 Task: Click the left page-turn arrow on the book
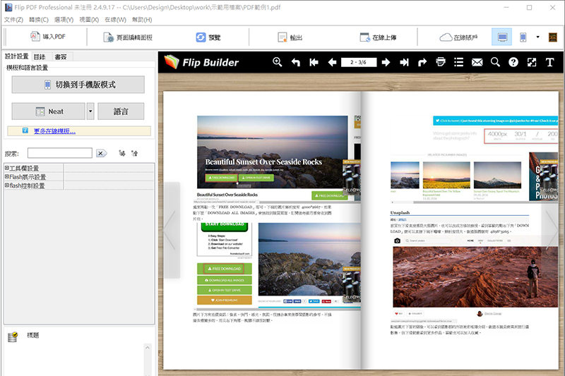pos(172,230)
